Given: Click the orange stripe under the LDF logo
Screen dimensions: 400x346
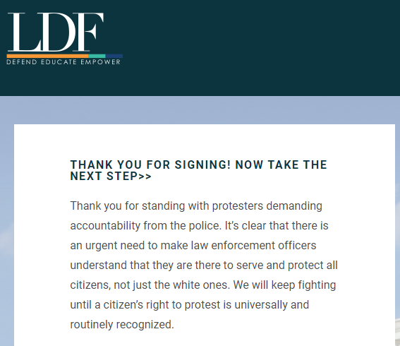Looking at the screenshot, I should click(47, 56).
